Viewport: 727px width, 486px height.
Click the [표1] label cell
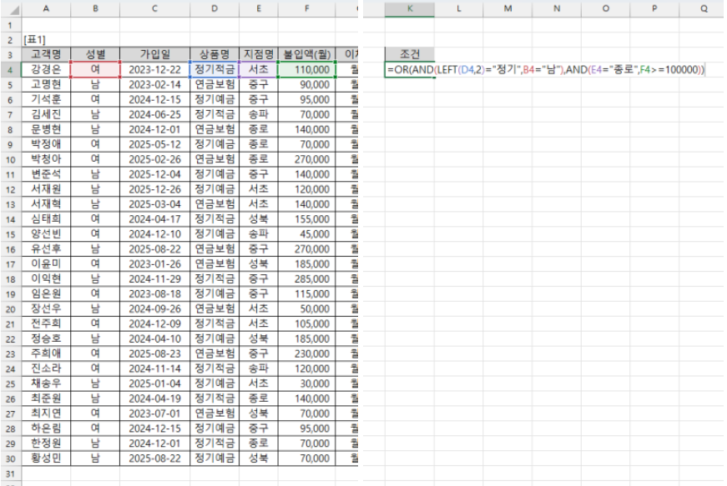(x=46, y=40)
